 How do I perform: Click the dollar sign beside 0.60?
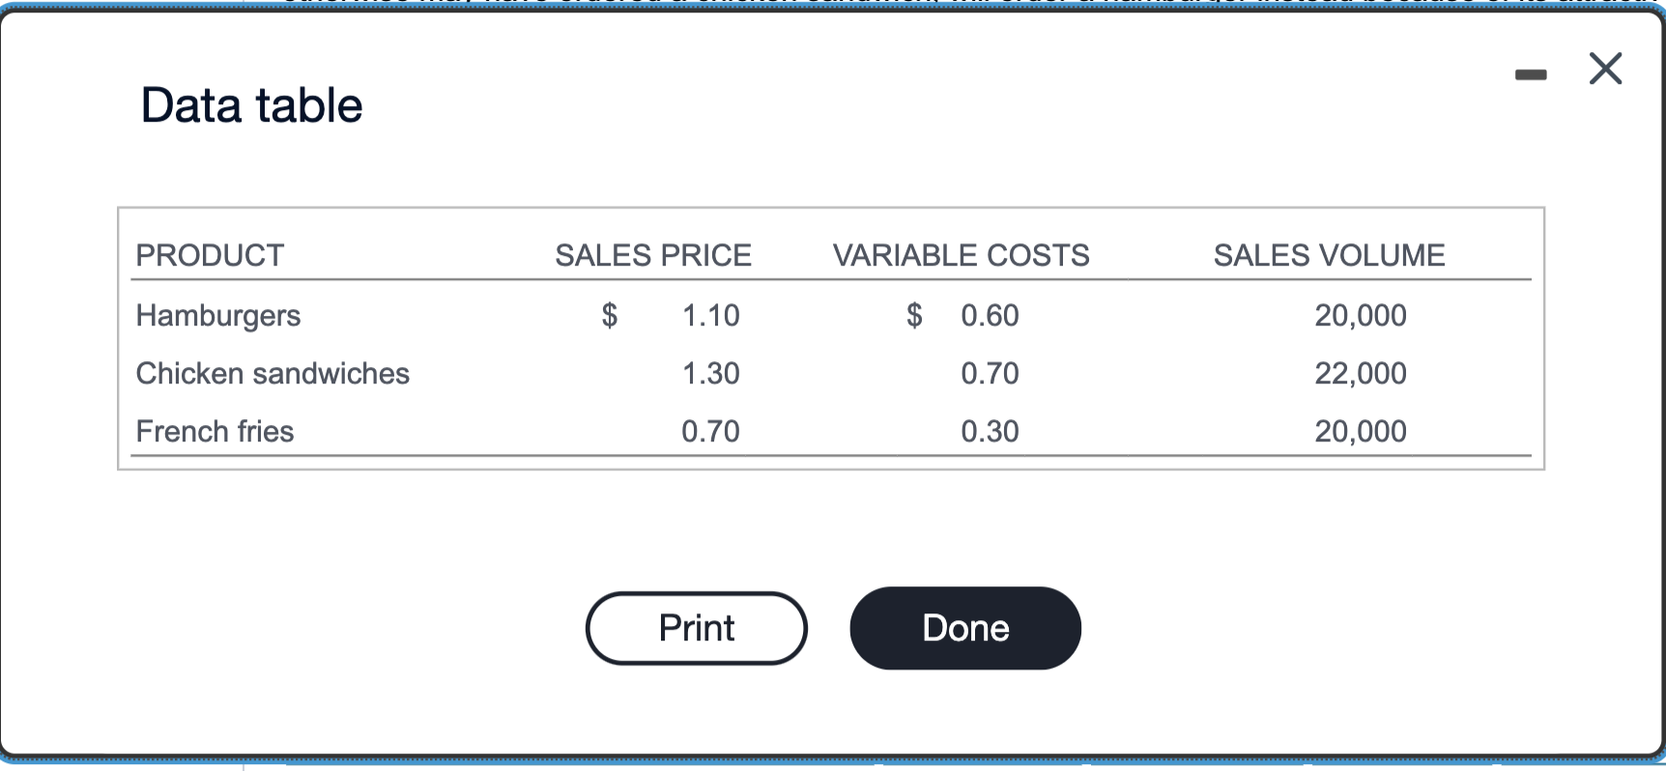[x=912, y=315]
